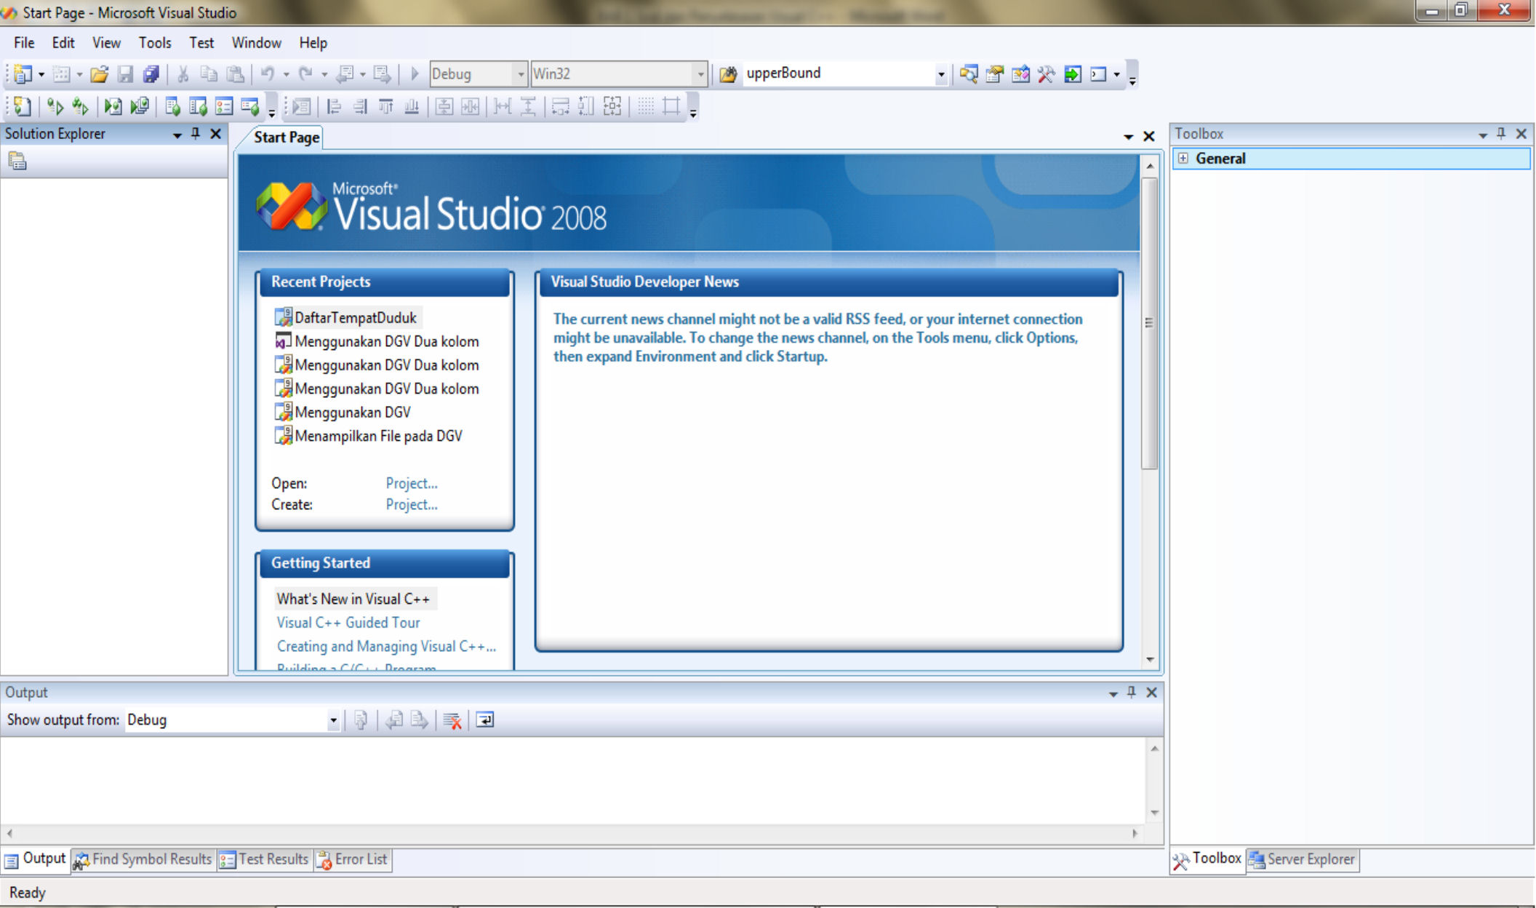
Task: Open the Toolbox hammer and wrench icon
Action: click(x=1047, y=74)
